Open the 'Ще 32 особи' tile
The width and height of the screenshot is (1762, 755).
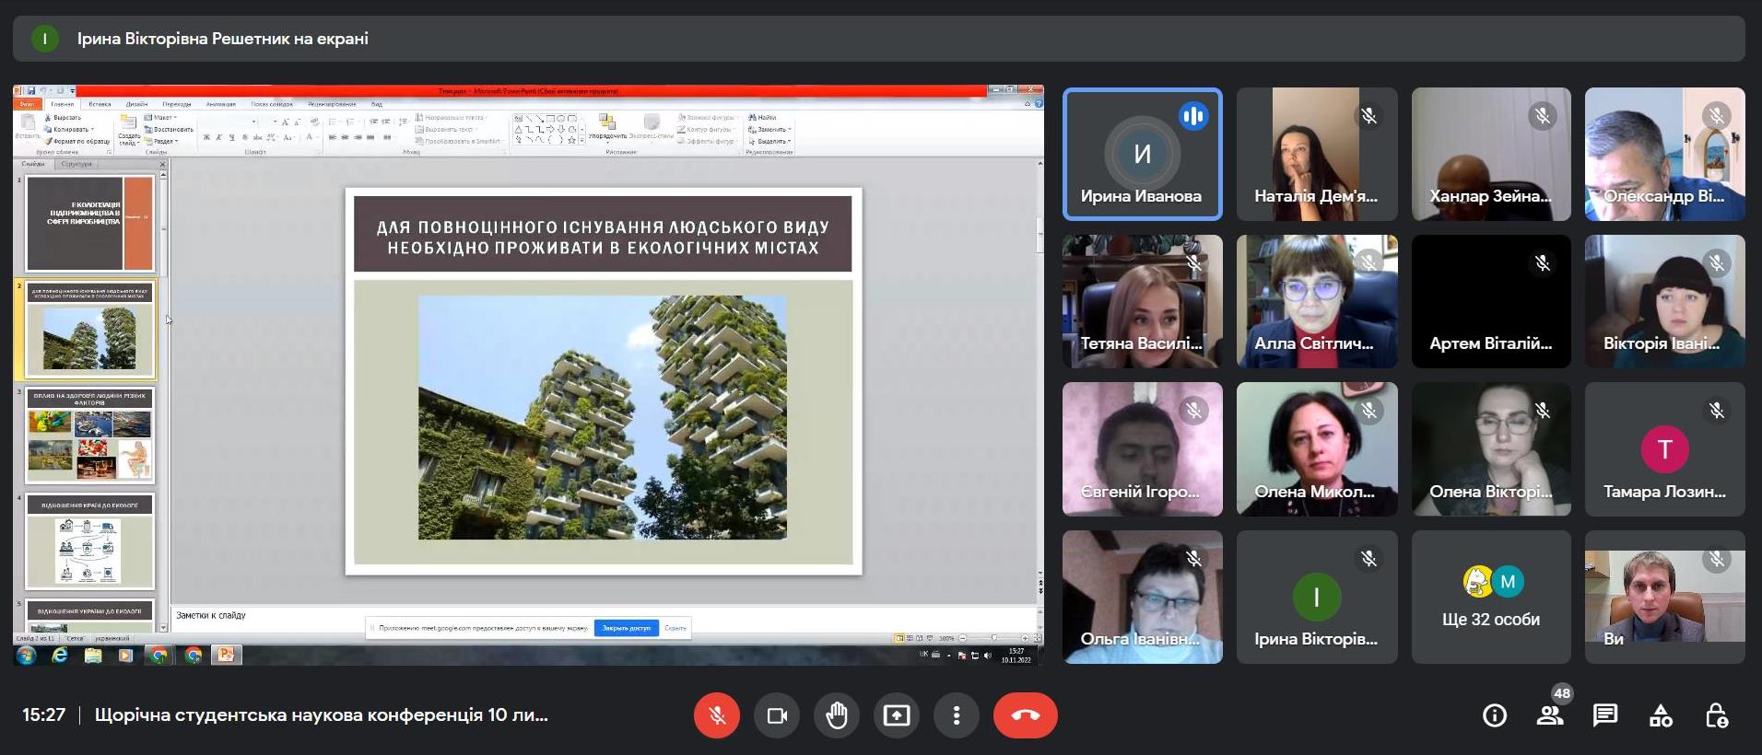point(1491,597)
